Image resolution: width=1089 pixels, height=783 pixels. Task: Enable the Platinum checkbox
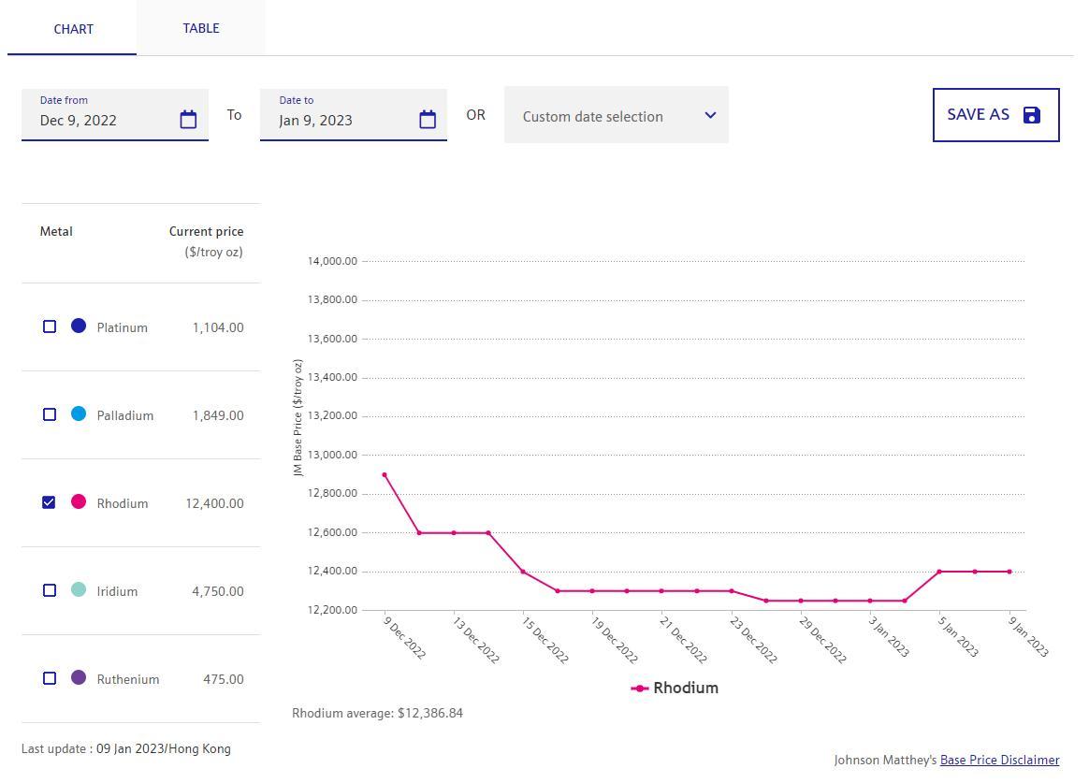[50, 326]
